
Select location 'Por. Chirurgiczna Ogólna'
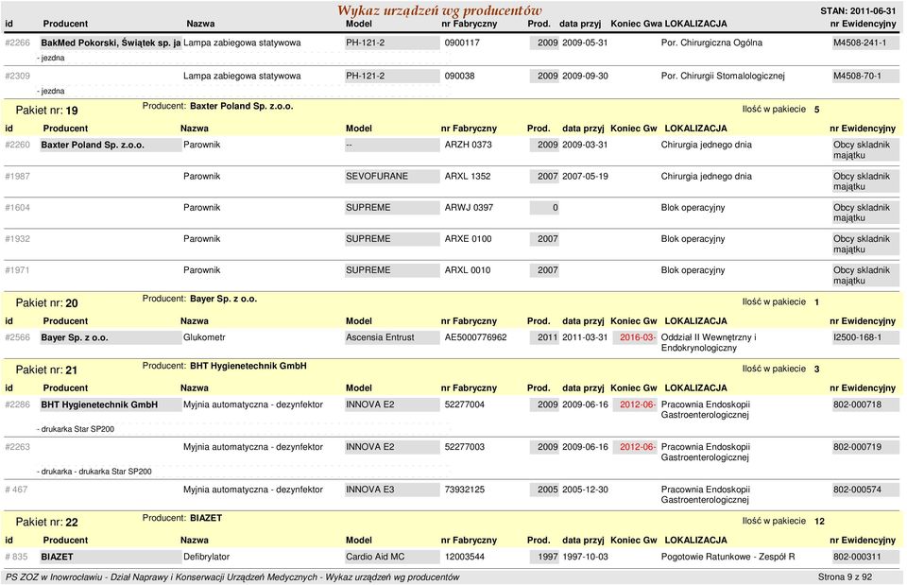(711, 43)
